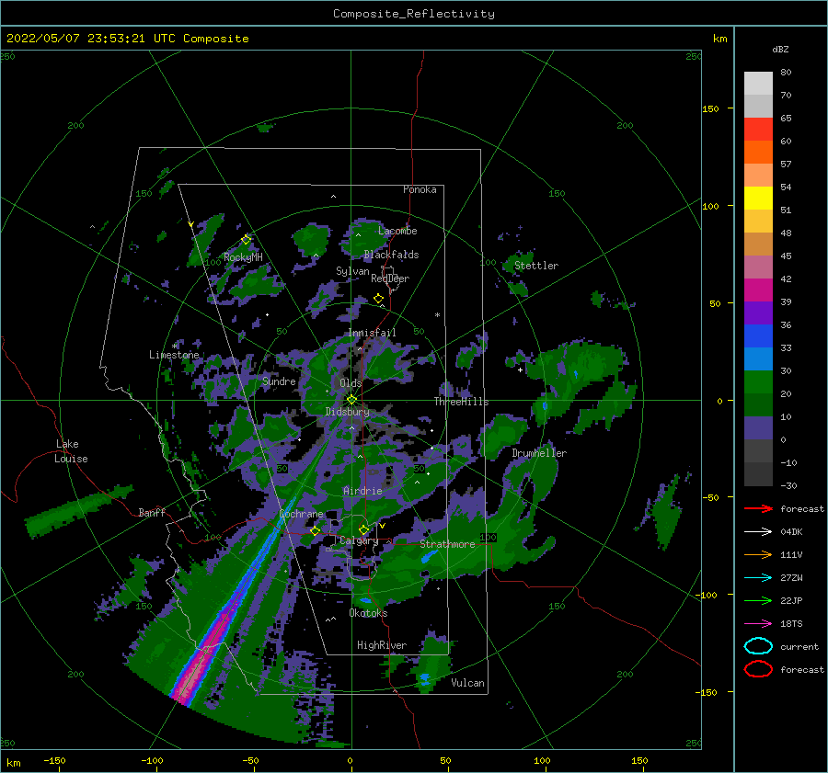Click the Banff label
This screenshot has width=828, height=773.
click(x=152, y=512)
